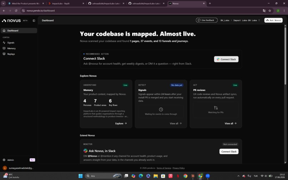Screen dimensions: 288x180
Task: Click the Slack logo beside Ask Novus, in Slack
Action: point(85,151)
